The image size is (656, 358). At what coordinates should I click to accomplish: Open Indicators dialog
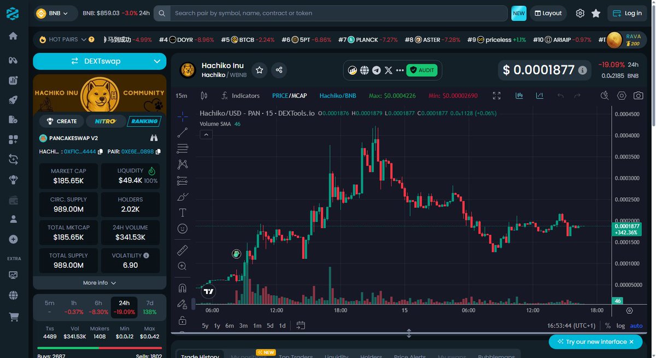click(x=240, y=96)
